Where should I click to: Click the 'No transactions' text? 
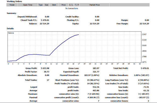72,8
